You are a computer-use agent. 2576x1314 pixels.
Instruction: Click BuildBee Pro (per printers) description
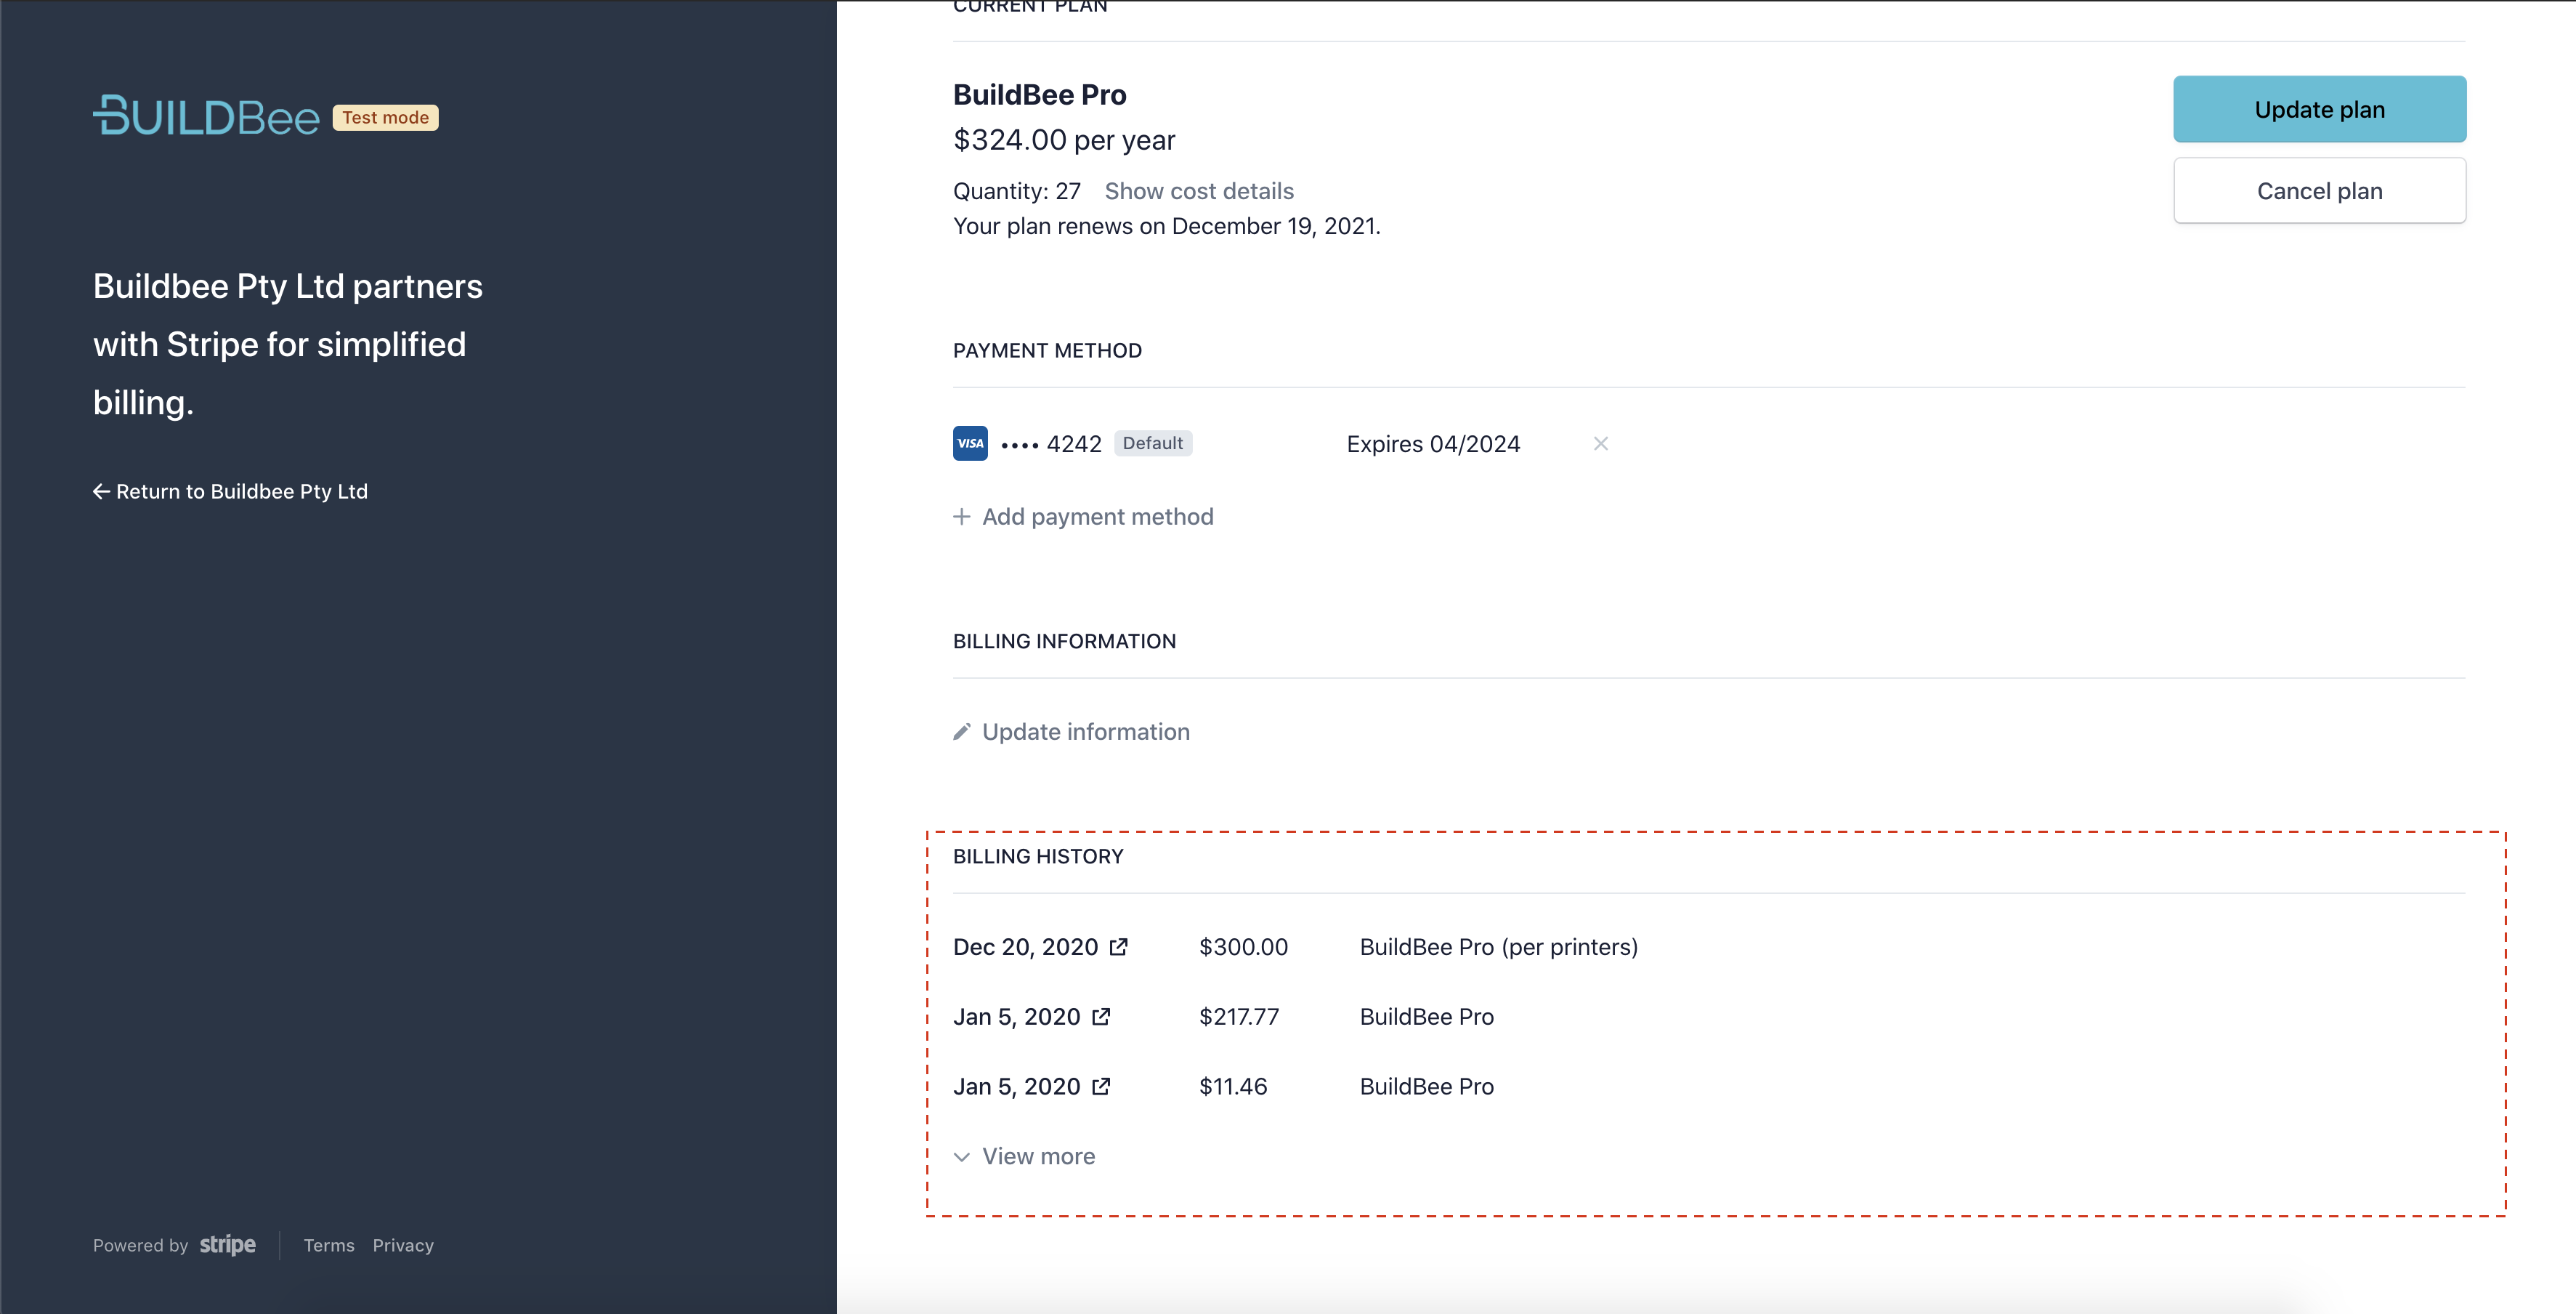click(x=1498, y=947)
